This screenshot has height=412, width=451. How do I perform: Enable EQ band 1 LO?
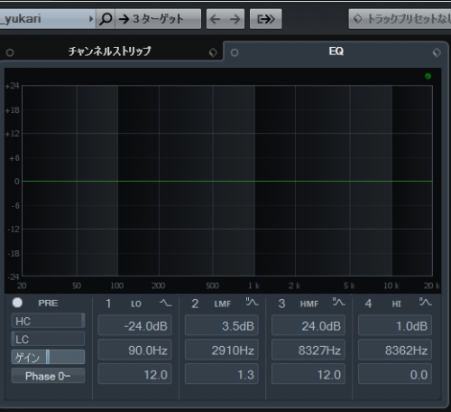[108, 304]
